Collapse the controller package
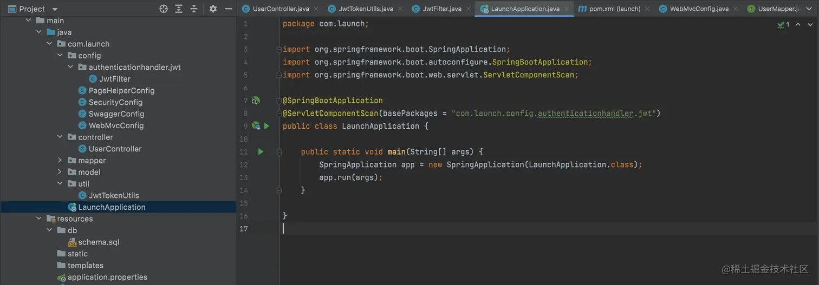The image size is (819, 285). pyautogui.click(x=60, y=137)
